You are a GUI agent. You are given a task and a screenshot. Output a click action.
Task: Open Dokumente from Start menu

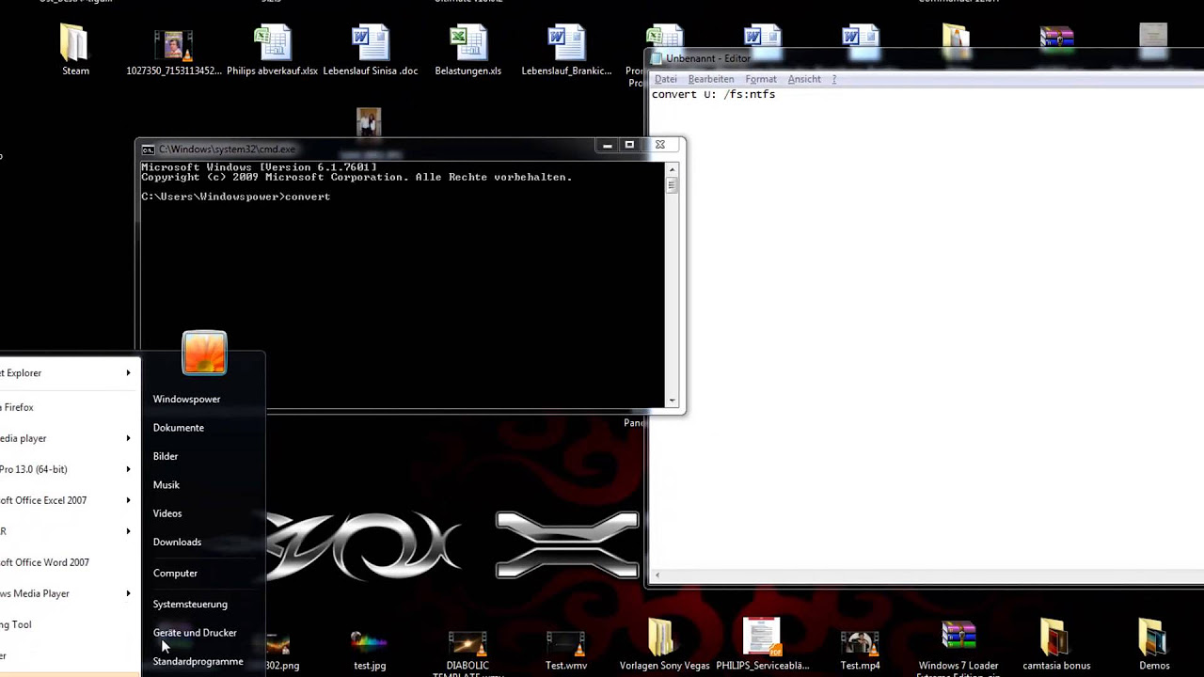(x=178, y=428)
